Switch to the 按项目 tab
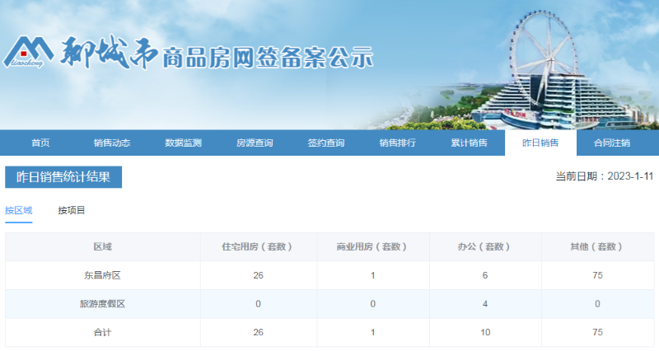Image resolution: width=659 pixels, height=351 pixels. (72, 210)
